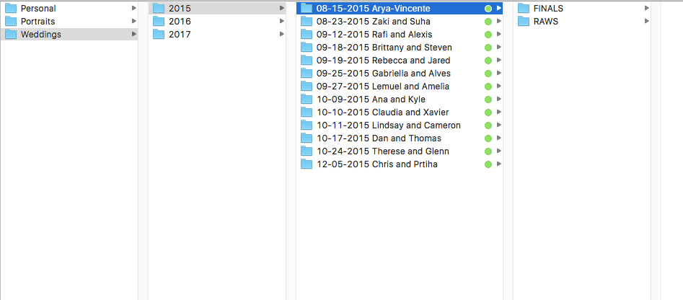Click green tag dot on Therese and Glenn

click(x=488, y=151)
